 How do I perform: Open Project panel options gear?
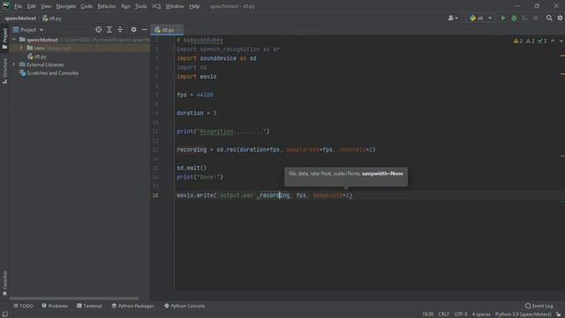(133, 29)
